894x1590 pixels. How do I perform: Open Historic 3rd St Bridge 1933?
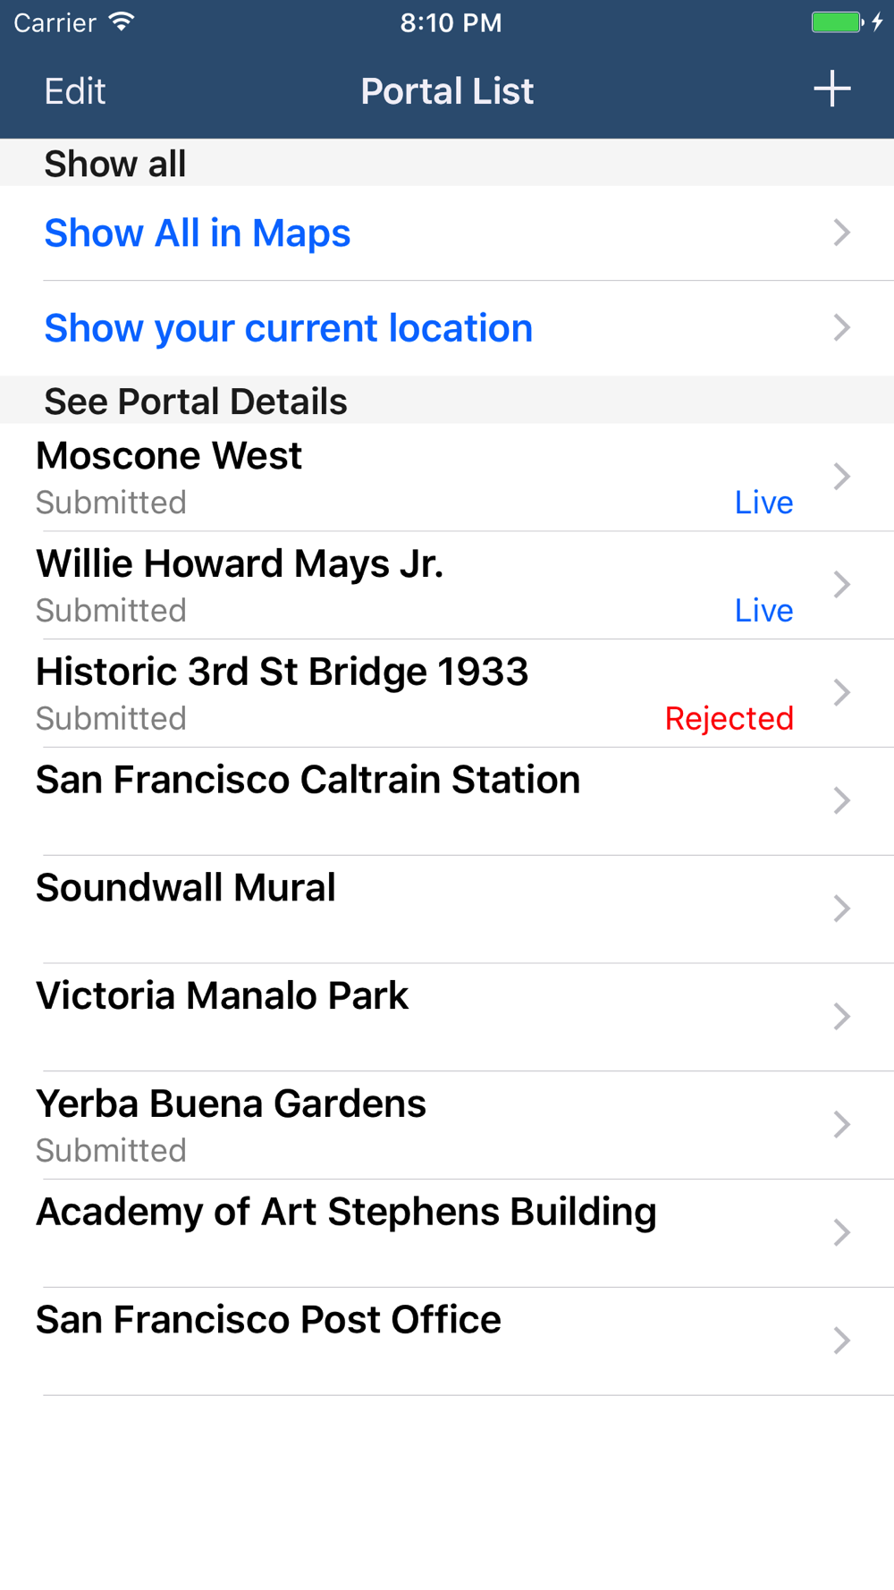[283, 672]
